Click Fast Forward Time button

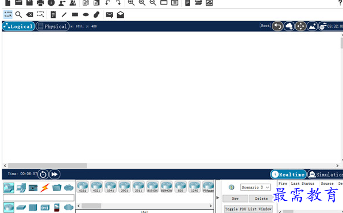[x=55, y=175]
